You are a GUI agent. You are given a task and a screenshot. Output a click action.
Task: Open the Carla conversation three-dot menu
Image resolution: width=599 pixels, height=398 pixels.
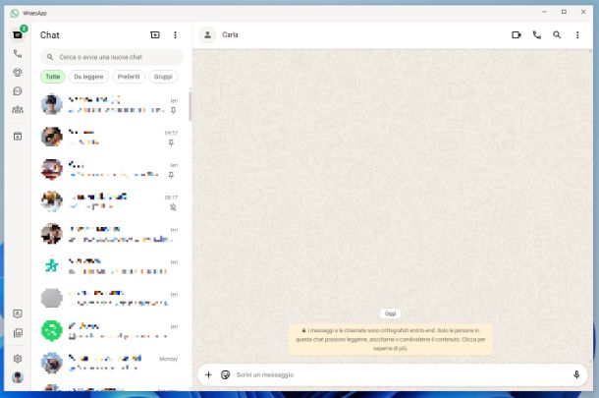[x=577, y=34]
